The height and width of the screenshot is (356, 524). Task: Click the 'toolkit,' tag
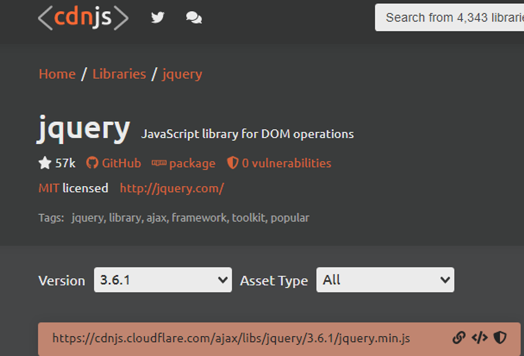(249, 218)
